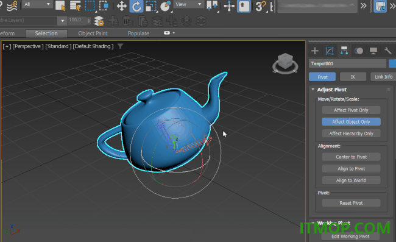
Task: Choose the Rectangular Selection Region tool
Action: (90, 5)
